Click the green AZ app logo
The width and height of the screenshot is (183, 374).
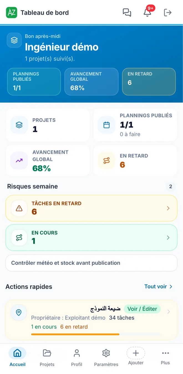12,13
